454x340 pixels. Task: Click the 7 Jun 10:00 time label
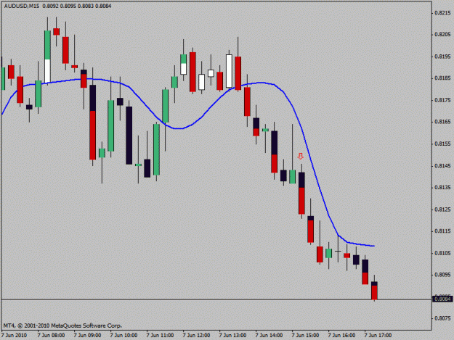tap(123, 335)
